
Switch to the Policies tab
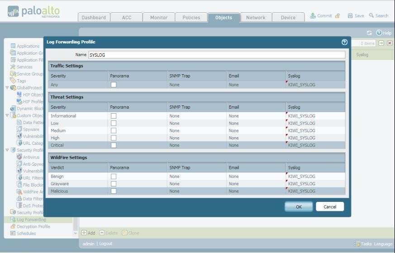(x=191, y=18)
